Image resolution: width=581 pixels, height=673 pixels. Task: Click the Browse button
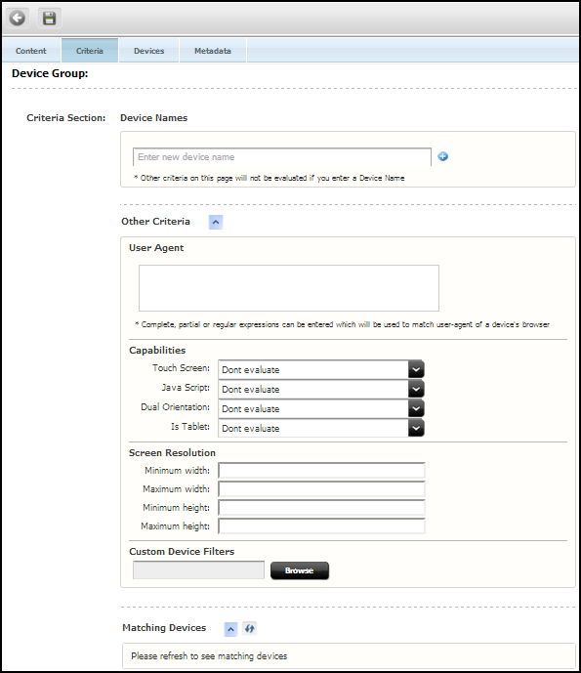click(300, 570)
